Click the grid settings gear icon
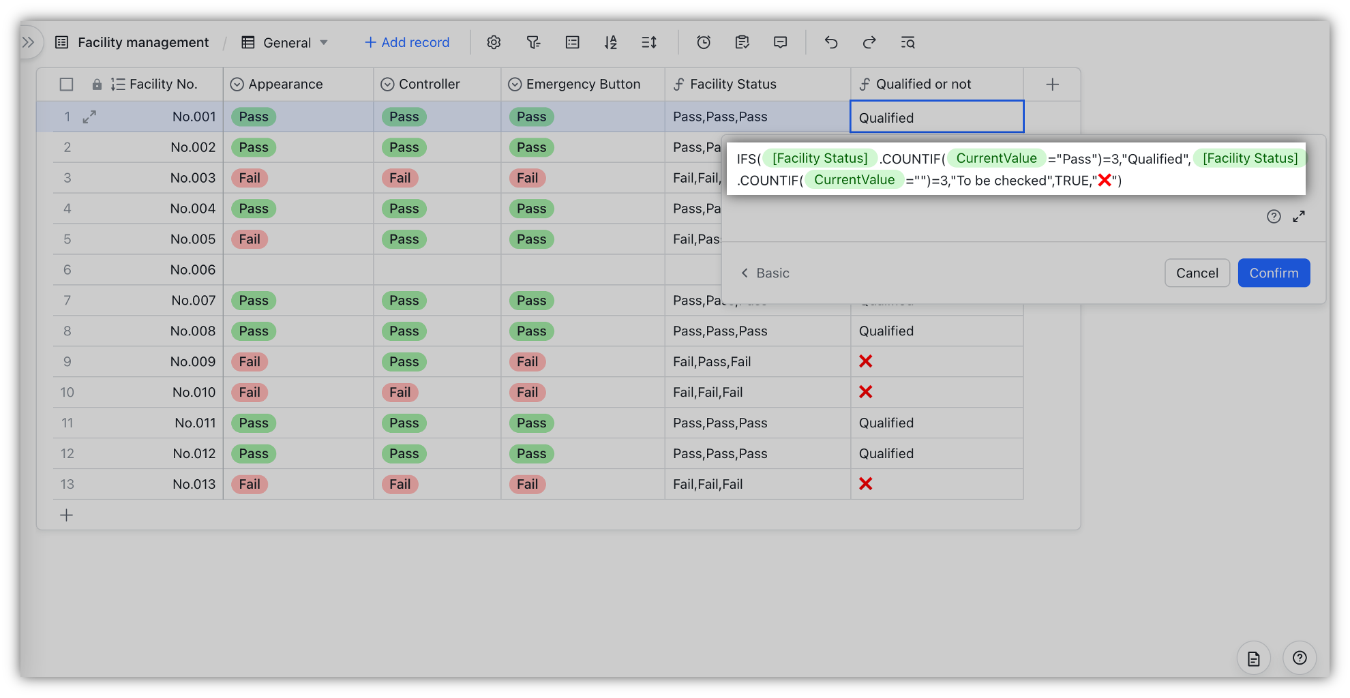 coord(494,42)
